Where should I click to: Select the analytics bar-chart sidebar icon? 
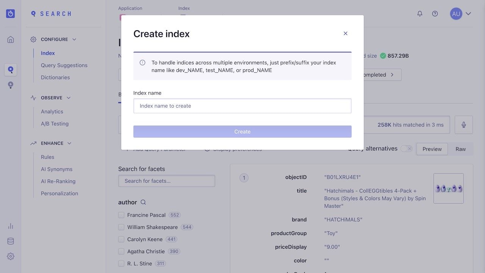tap(10, 226)
